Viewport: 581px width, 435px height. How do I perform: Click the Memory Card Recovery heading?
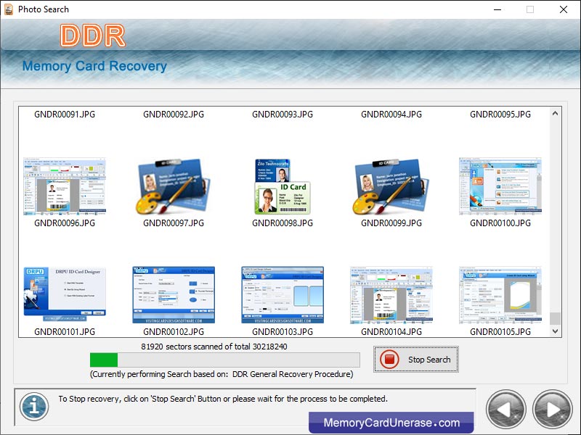click(94, 66)
